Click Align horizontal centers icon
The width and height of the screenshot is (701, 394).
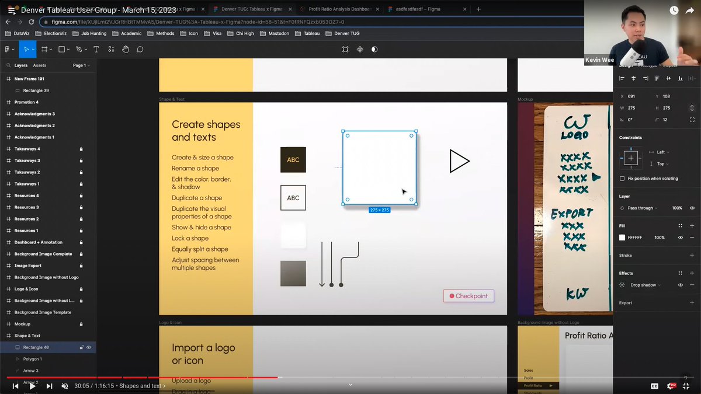coord(634,78)
